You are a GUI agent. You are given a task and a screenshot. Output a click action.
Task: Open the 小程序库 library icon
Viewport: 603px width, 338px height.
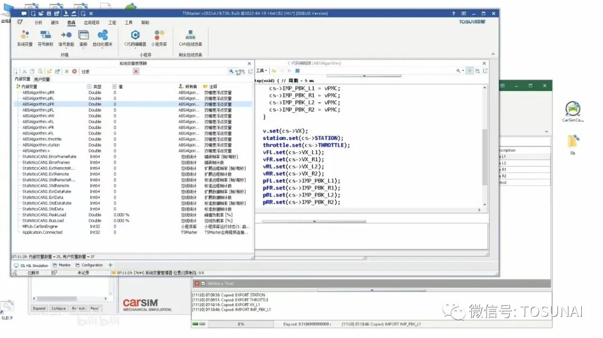159,38
